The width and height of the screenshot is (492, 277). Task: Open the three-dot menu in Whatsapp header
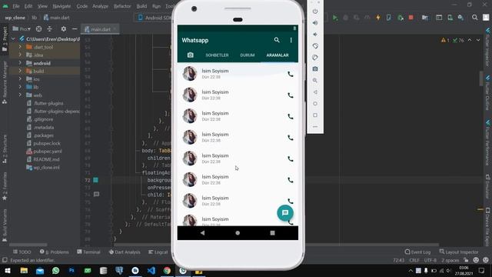pyautogui.click(x=291, y=40)
